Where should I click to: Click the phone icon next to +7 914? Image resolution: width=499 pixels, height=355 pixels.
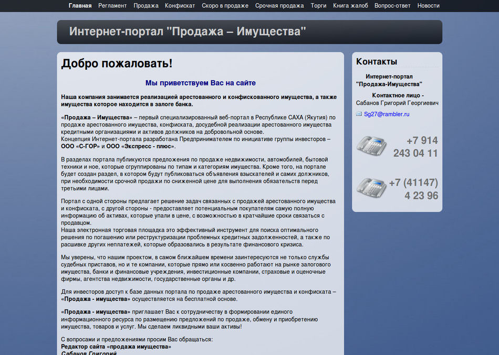point(371,146)
